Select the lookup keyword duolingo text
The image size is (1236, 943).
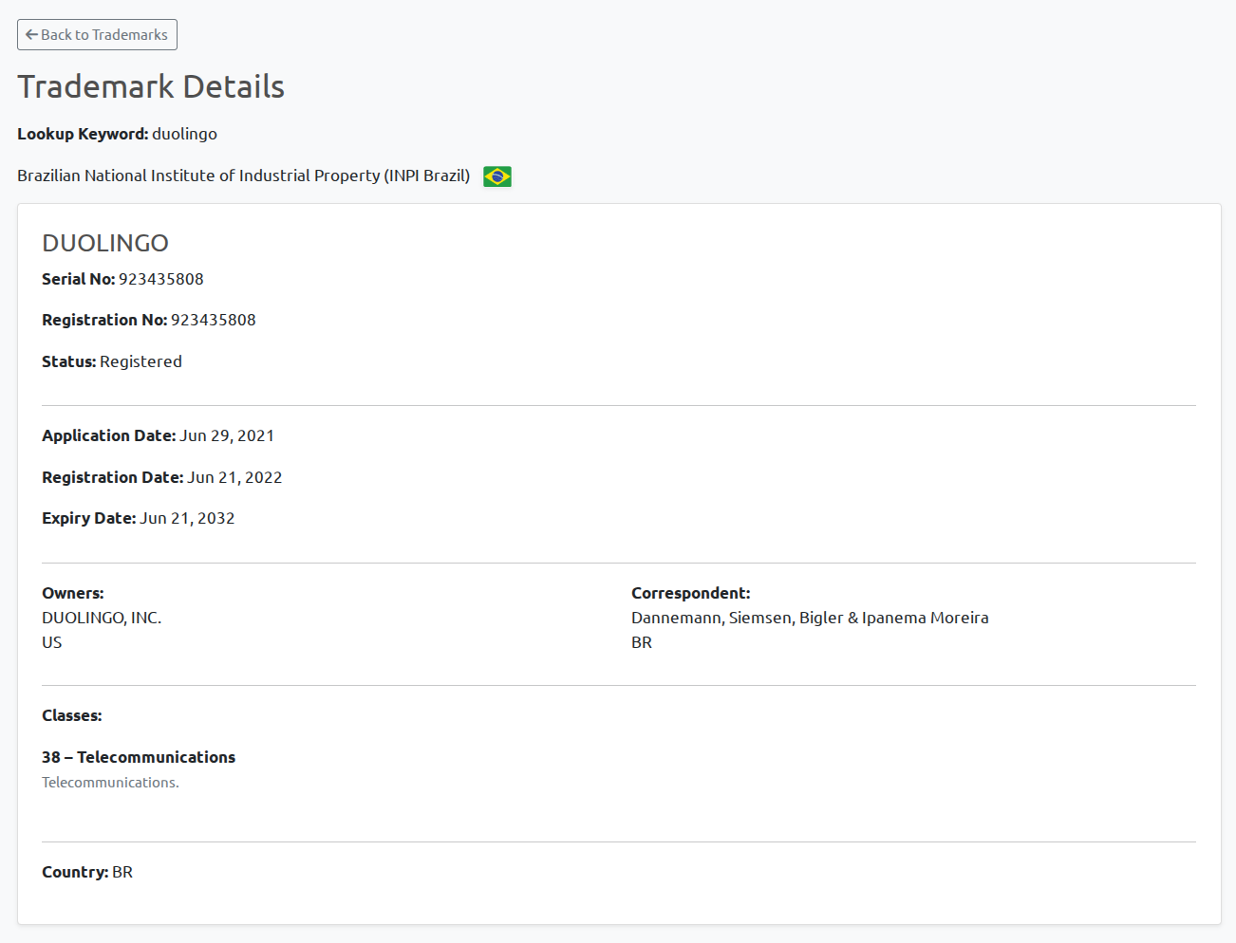tap(184, 134)
